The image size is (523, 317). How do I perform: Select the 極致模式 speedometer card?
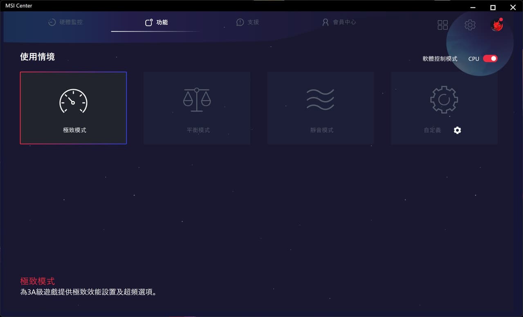(x=73, y=108)
